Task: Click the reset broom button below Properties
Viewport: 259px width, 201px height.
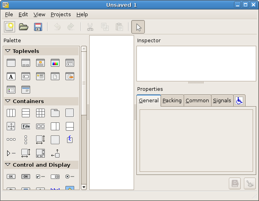Action: (x=250, y=184)
